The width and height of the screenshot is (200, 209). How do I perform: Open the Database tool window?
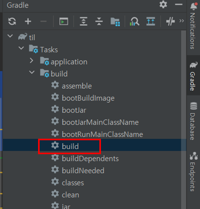coord(193,121)
